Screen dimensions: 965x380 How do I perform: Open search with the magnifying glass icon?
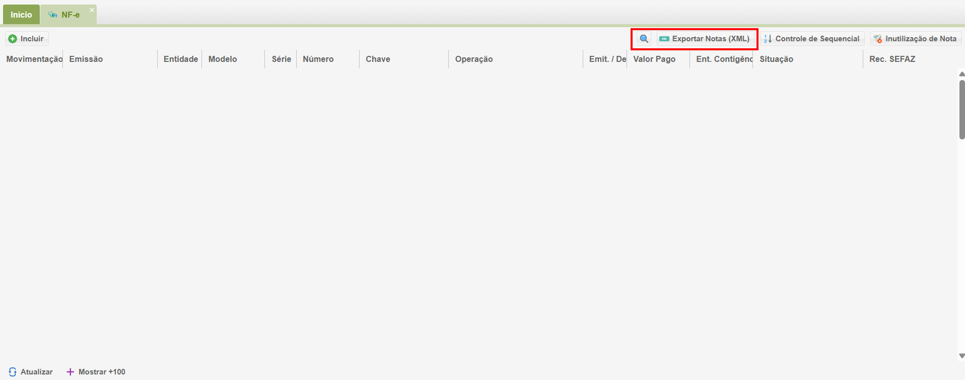tap(644, 39)
